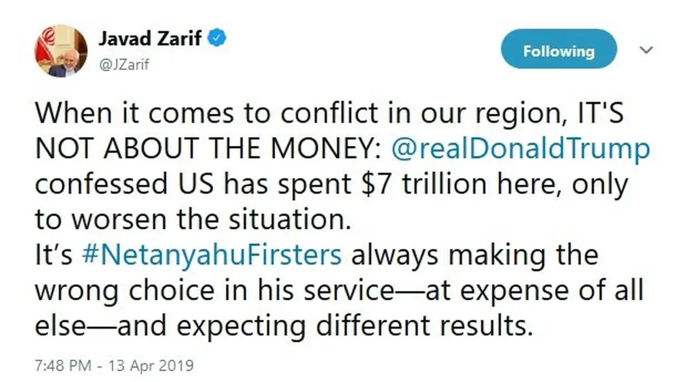Toggle the Following button
This screenshot has height=382, width=686.
click(559, 51)
